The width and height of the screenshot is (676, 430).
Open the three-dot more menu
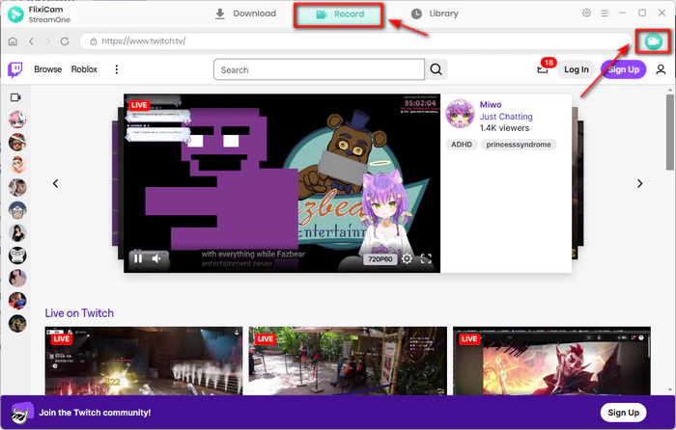pos(117,69)
